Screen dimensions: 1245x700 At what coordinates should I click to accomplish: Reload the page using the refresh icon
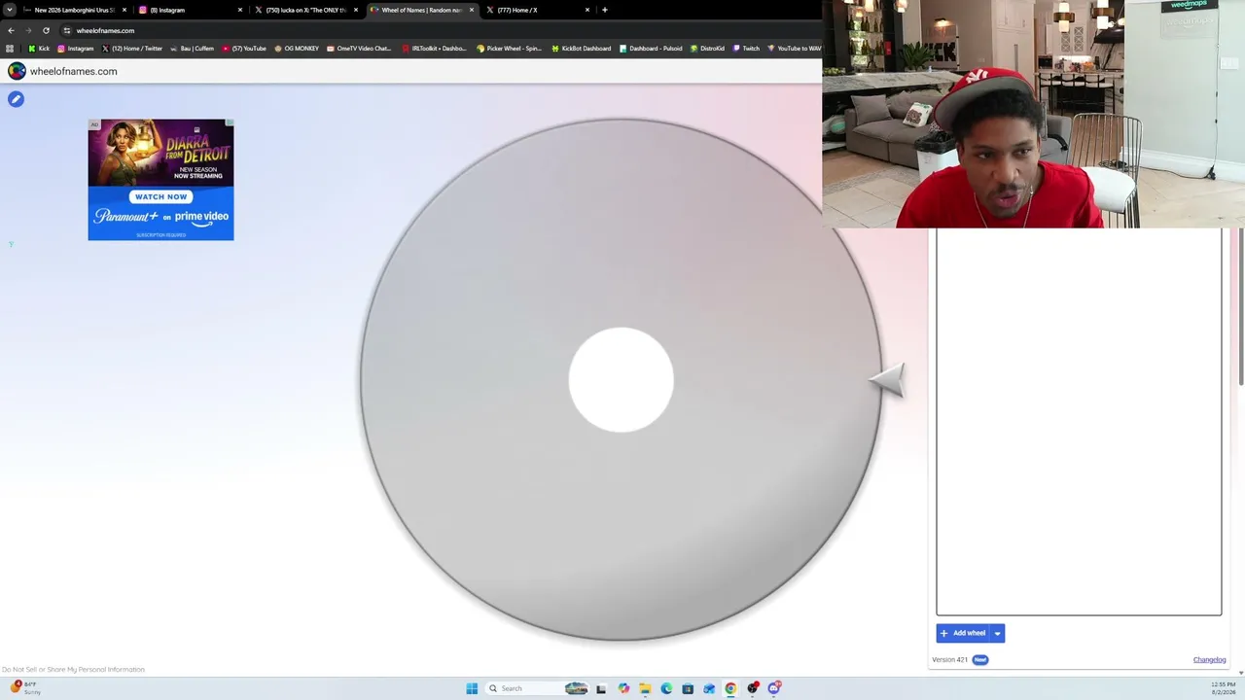[x=46, y=30]
